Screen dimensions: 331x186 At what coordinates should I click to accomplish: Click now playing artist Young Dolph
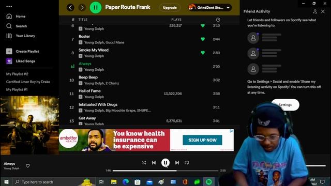11,168
